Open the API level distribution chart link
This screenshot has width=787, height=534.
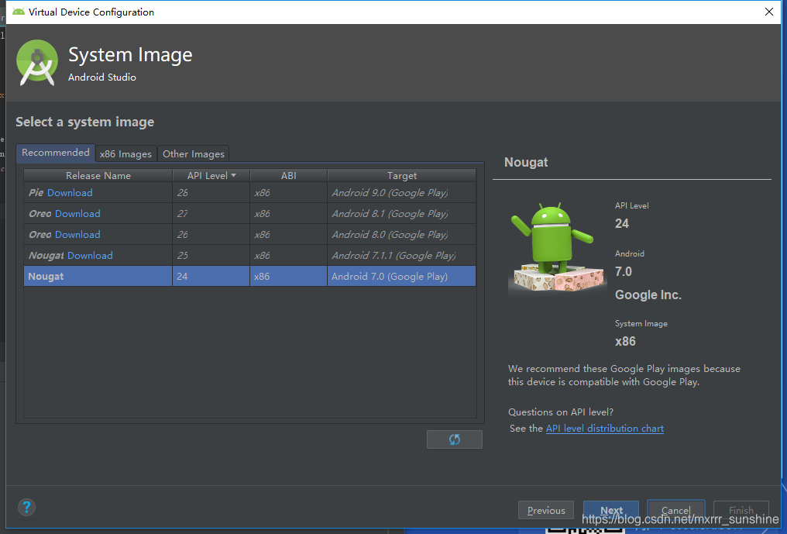click(x=605, y=429)
